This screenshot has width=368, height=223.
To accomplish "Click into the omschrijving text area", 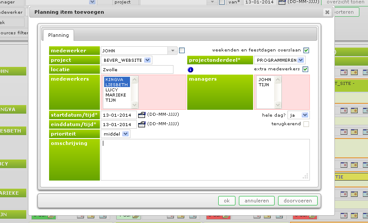I will 205,160.
